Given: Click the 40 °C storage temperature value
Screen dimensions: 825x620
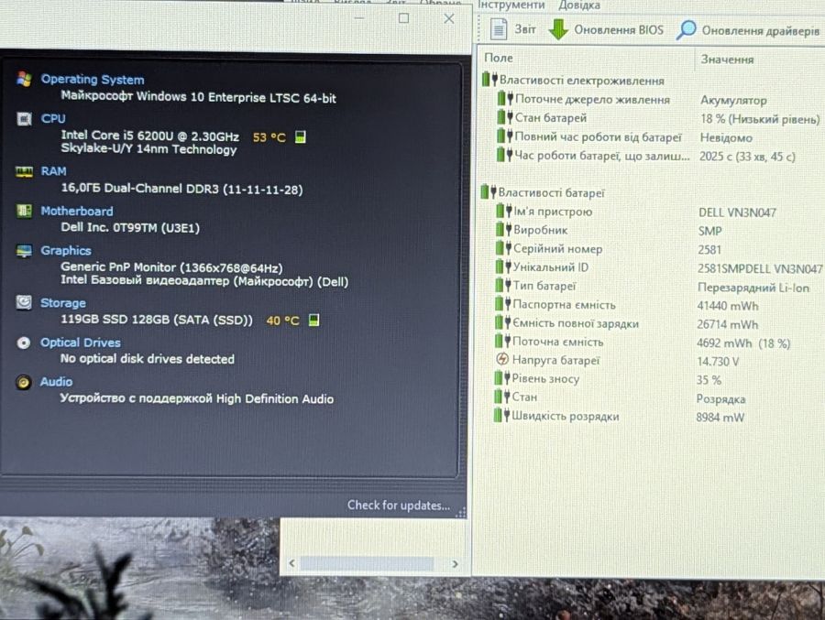Looking at the screenshot, I should pos(282,321).
